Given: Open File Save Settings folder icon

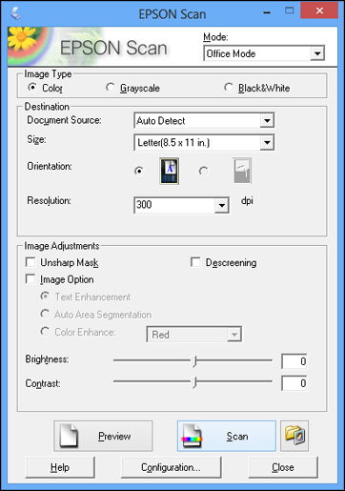Looking at the screenshot, I should [x=294, y=436].
